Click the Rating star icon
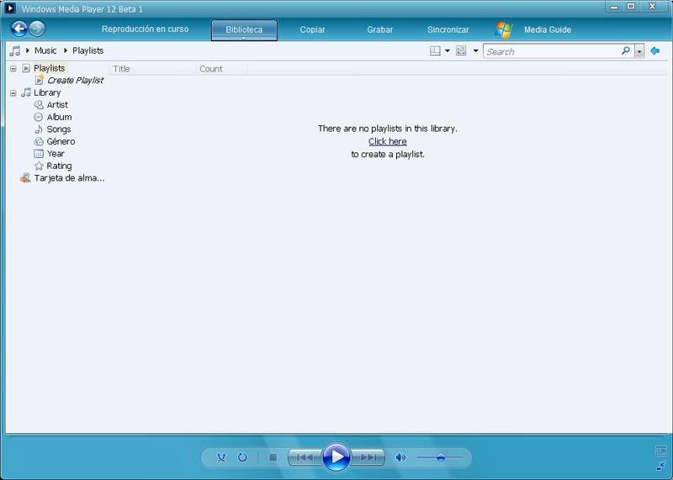This screenshot has width=673, height=480. pyautogui.click(x=39, y=166)
